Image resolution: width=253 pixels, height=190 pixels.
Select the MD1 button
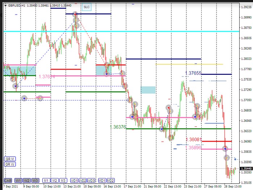click(102, 180)
